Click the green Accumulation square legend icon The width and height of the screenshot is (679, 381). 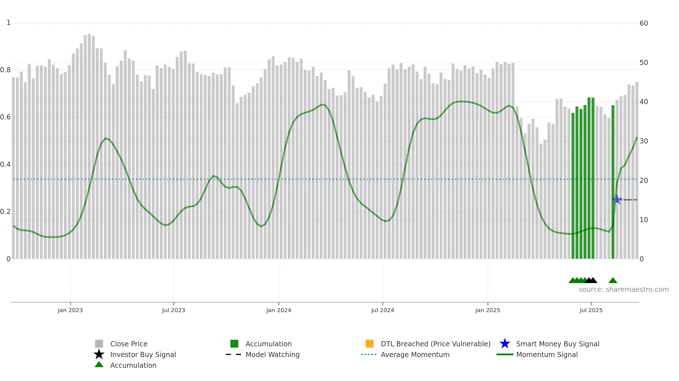pos(234,343)
